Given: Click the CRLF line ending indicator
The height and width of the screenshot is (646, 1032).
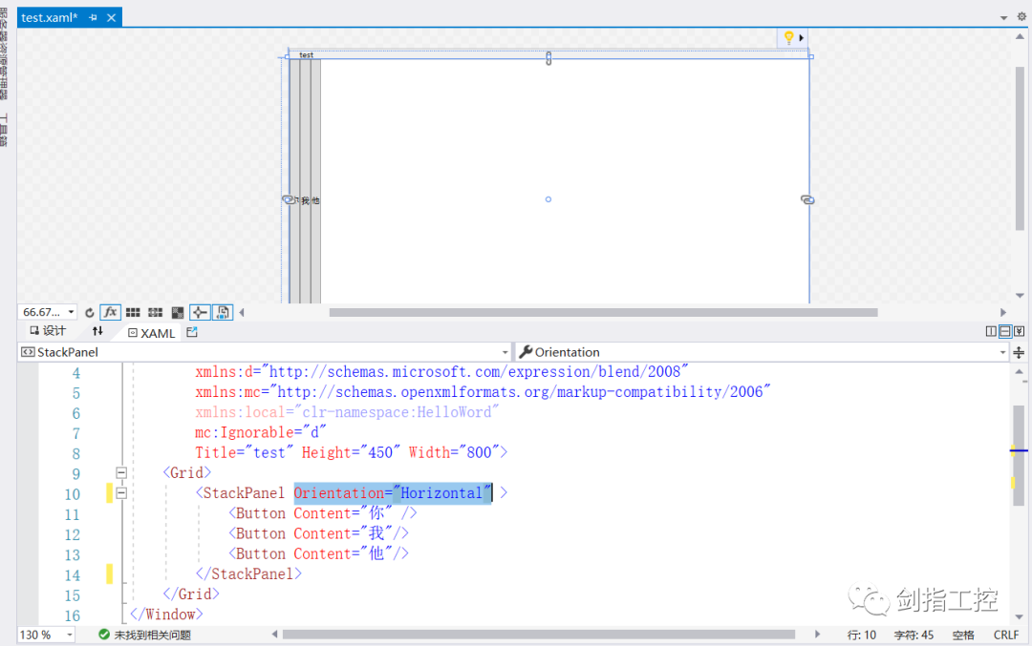Looking at the screenshot, I should (1006, 635).
